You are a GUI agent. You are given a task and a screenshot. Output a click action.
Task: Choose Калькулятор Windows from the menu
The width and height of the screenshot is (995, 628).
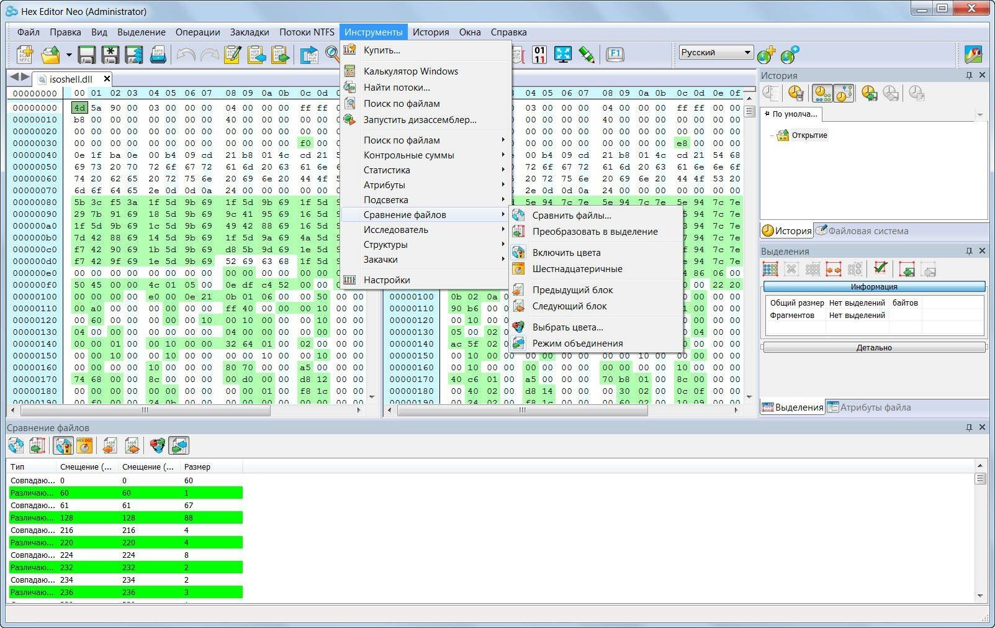(425, 71)
